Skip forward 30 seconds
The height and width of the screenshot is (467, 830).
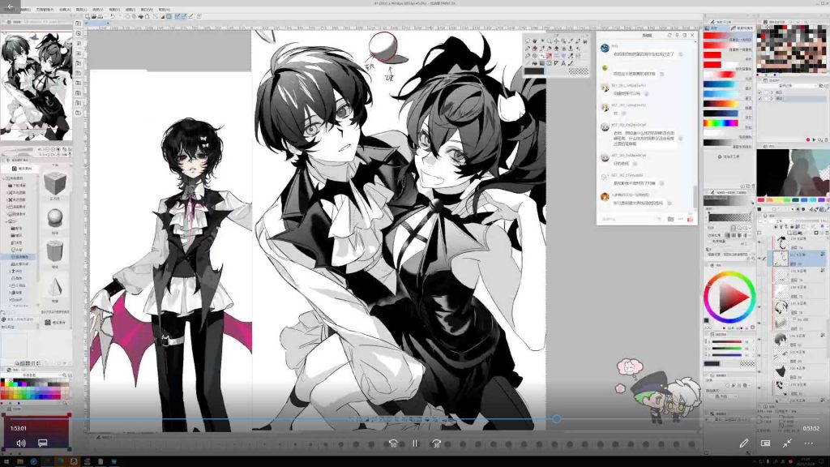436,443
